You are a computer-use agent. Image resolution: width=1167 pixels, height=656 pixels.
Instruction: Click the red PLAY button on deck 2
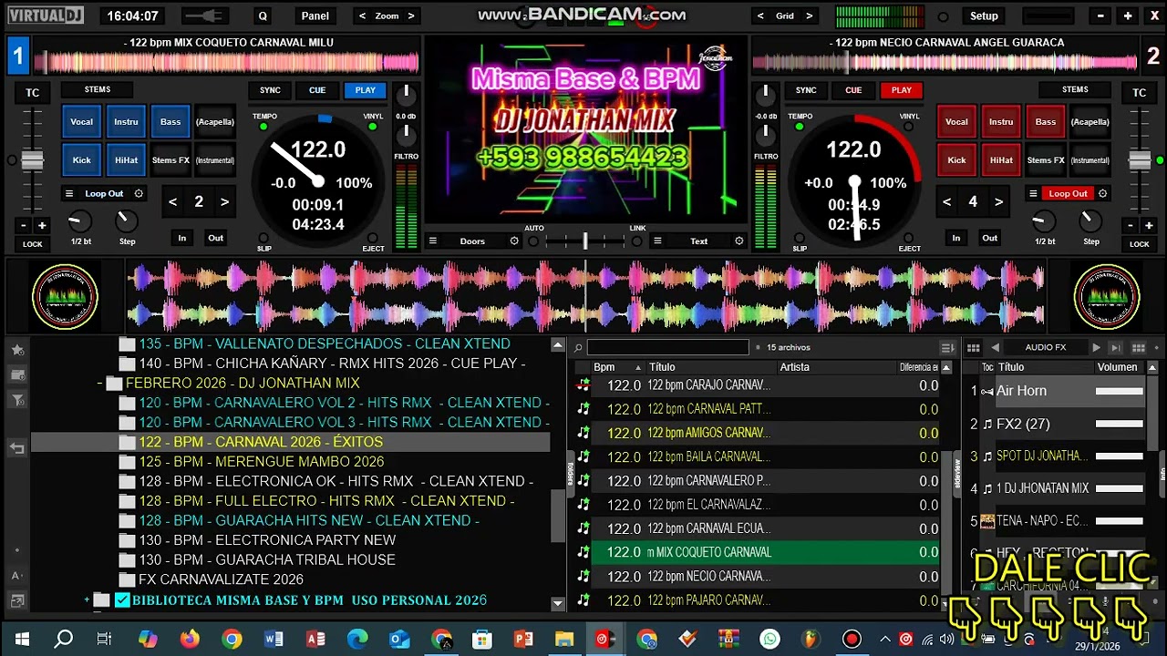[x=902, y=90]
